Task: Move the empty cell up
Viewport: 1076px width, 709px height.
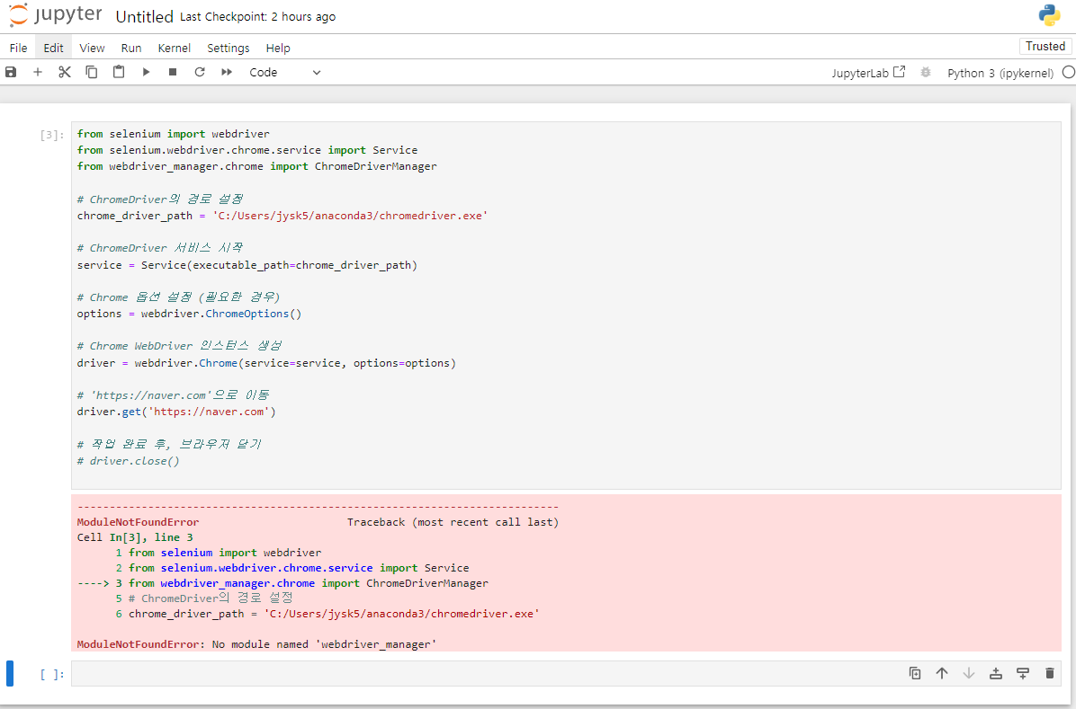Action: 942,673
